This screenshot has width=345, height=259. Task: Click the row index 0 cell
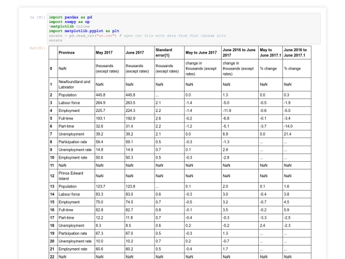click(x=53, y=68)
